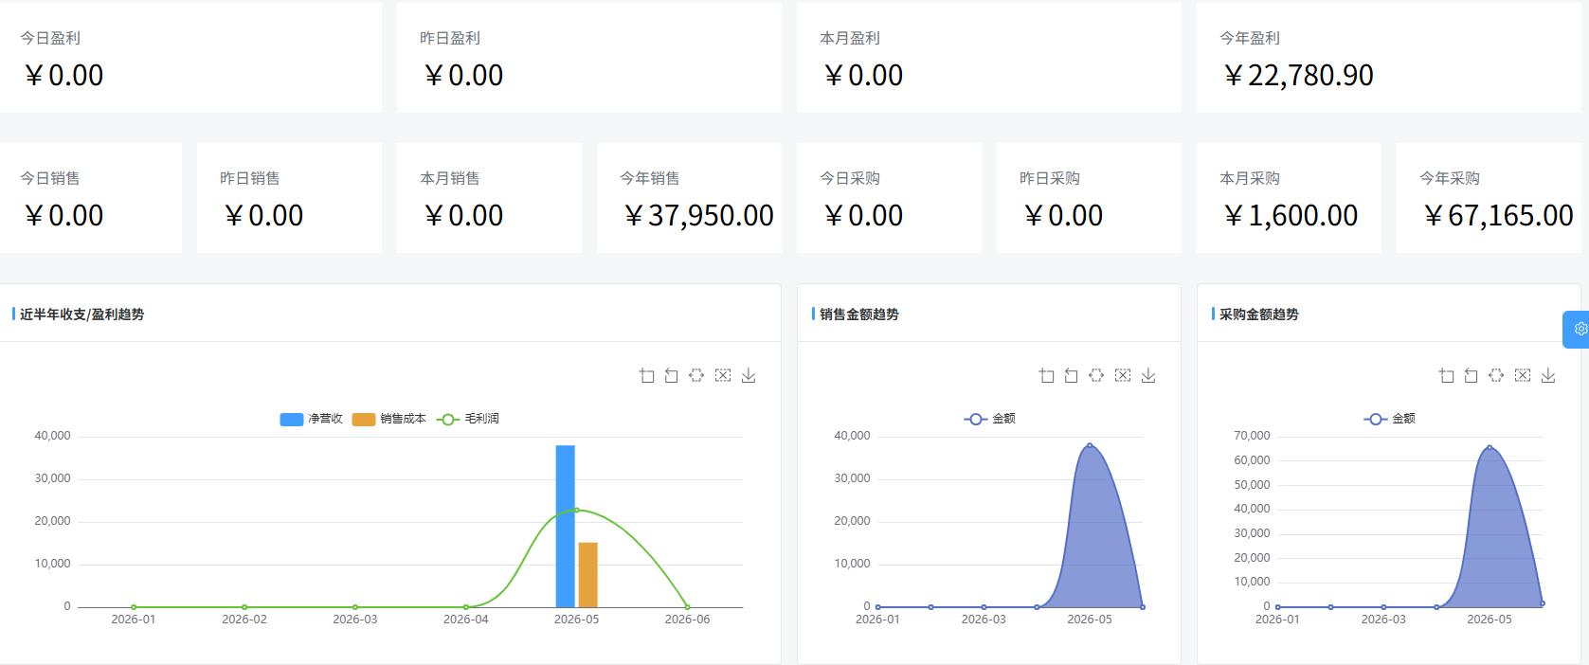Clear brush selection in 销售金额趋势 chart
Viewport: 1589px width, 665px height.
click(x=1123, y=376)
